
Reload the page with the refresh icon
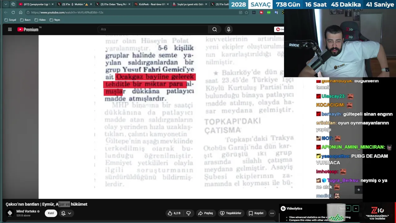pos(13,12)
